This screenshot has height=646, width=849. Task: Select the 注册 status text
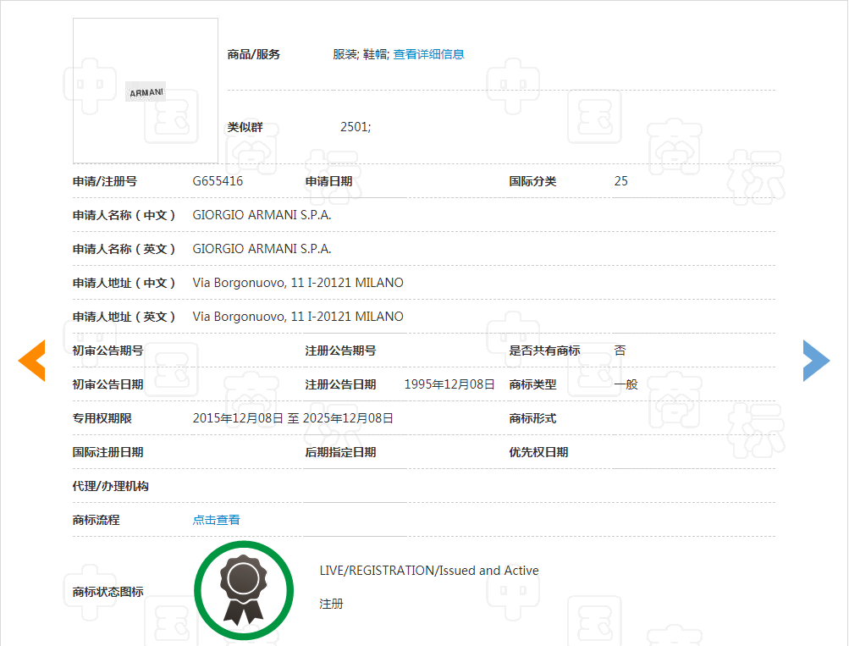coord(331,604)
